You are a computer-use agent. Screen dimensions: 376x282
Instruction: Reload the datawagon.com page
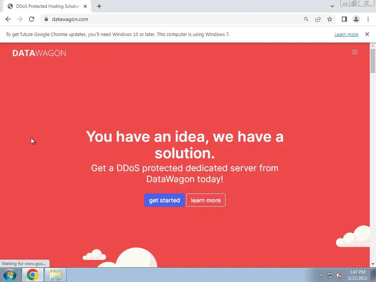pos(32,19)
